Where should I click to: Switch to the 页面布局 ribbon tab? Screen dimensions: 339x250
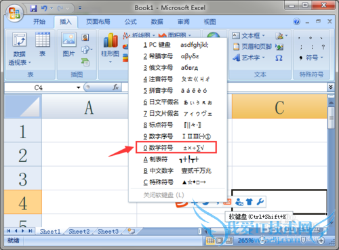click(98, 22)
